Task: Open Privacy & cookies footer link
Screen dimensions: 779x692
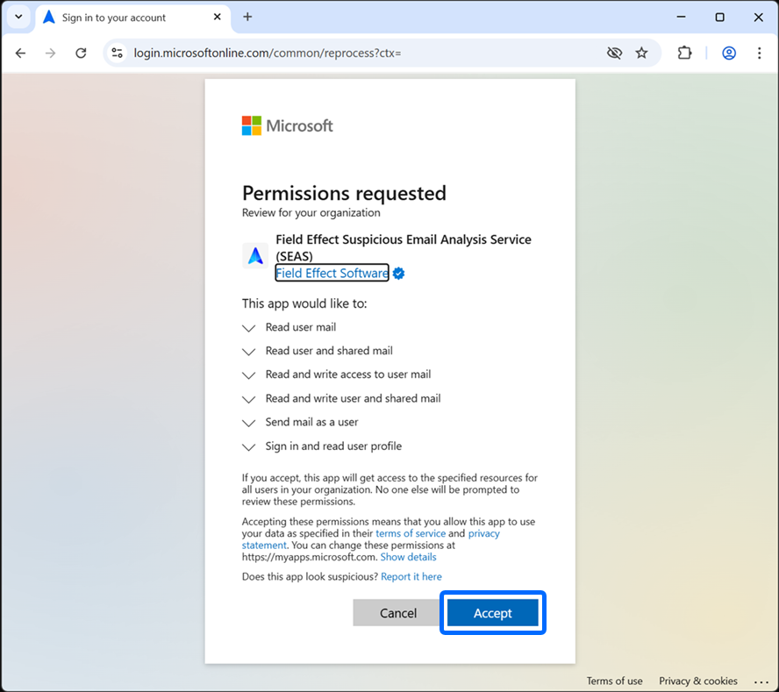Action: [x=698, y=681]
